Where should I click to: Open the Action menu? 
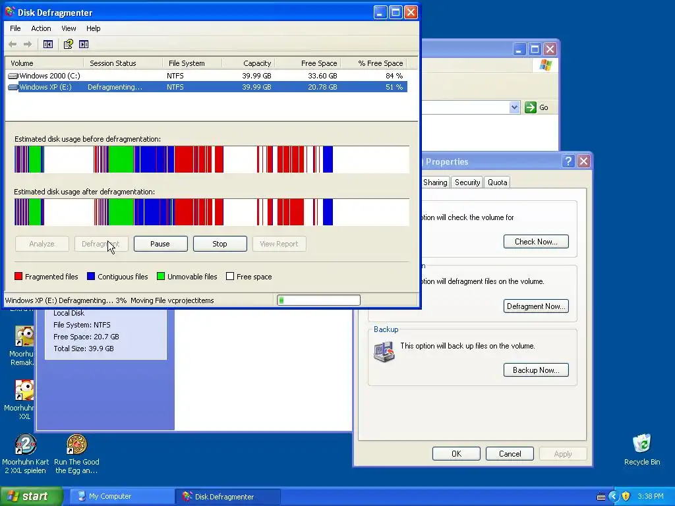41,28
